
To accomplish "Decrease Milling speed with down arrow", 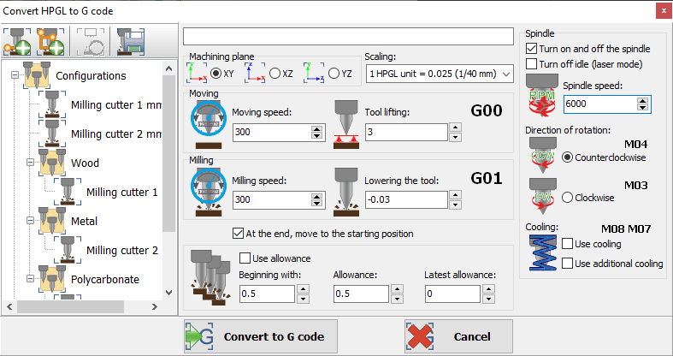I will click(316, 203).
